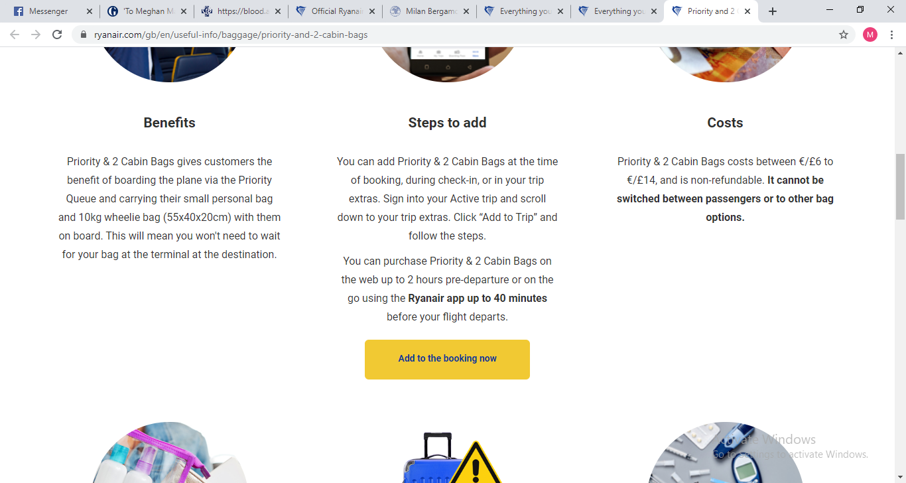The height and width of the screenshot is (483, 906).
Task: Open the Chrome profile avatar M
Action: tap(870, 34)
